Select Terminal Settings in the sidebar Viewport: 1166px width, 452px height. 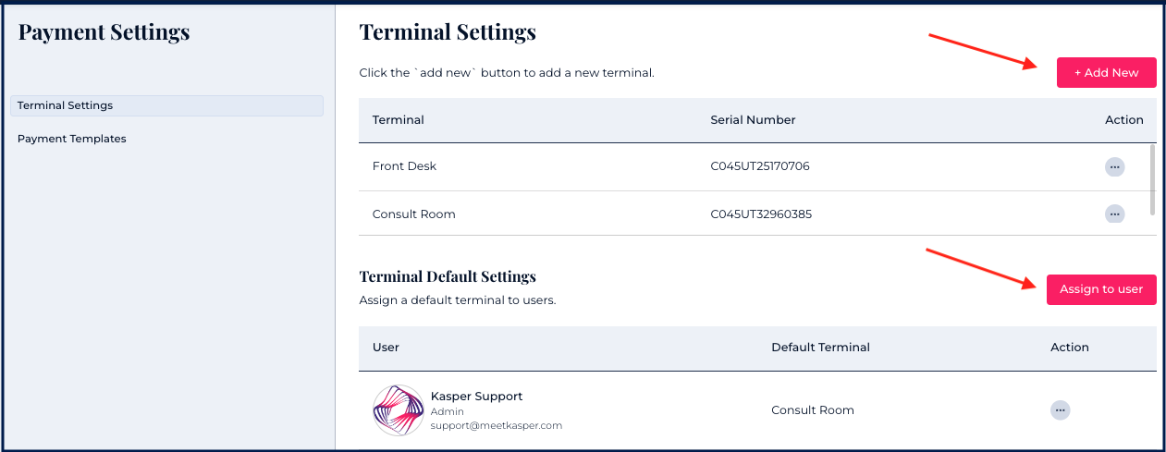pyautogui.click(x=166, y=105)
